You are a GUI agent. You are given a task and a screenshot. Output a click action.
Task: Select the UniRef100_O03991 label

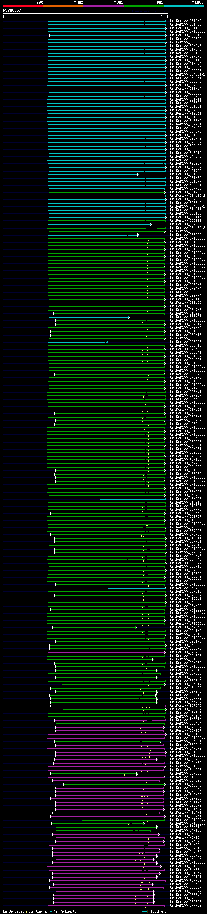click(x=185, y=221)
